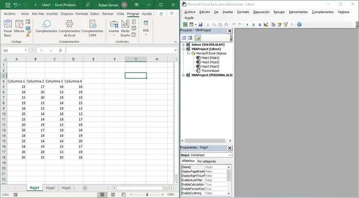The width and height of the screenshot is (359, 198).
Task: Open Object Browser icon in VBA toolbar
Action: tap(286, 25)
